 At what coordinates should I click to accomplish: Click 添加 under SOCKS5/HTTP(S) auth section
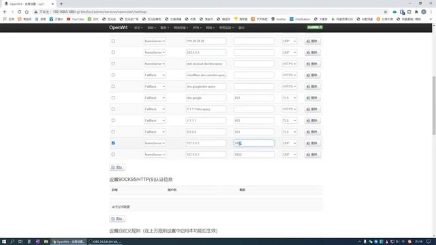(x=117, y=219)
